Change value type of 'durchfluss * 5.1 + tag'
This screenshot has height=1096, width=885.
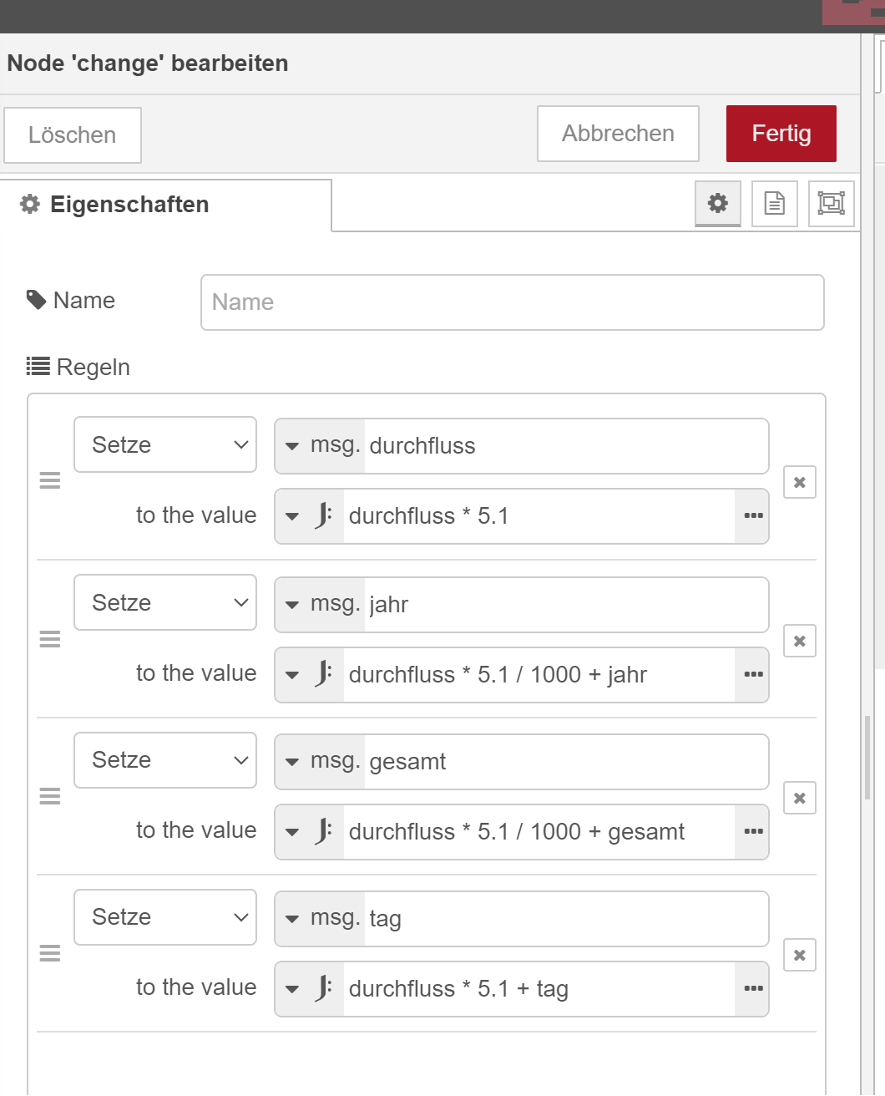309,989
